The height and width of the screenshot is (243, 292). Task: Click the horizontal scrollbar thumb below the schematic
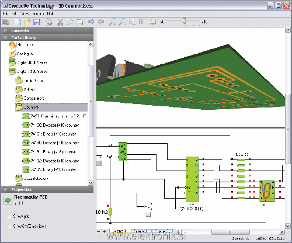pos(231,232)
